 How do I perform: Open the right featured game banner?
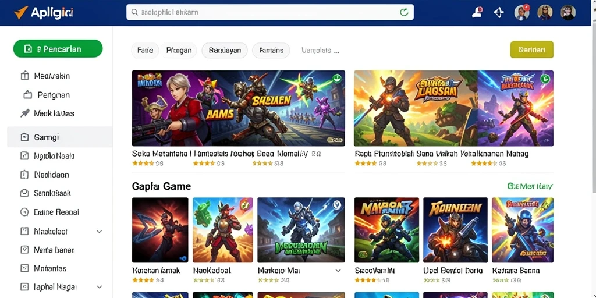click(453, 108)
